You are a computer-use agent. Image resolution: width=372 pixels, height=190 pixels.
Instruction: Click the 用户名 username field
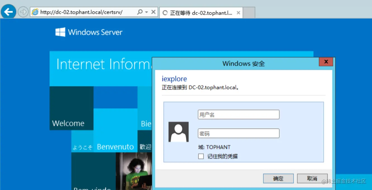pyautogui.click(x=239, y=115)
